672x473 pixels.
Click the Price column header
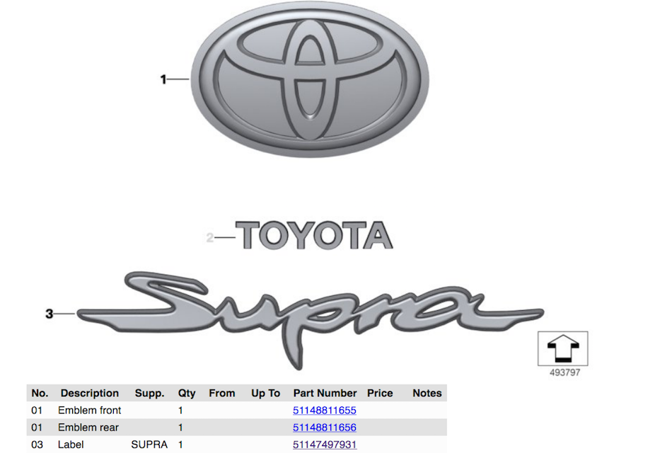[x=379, y=393]
